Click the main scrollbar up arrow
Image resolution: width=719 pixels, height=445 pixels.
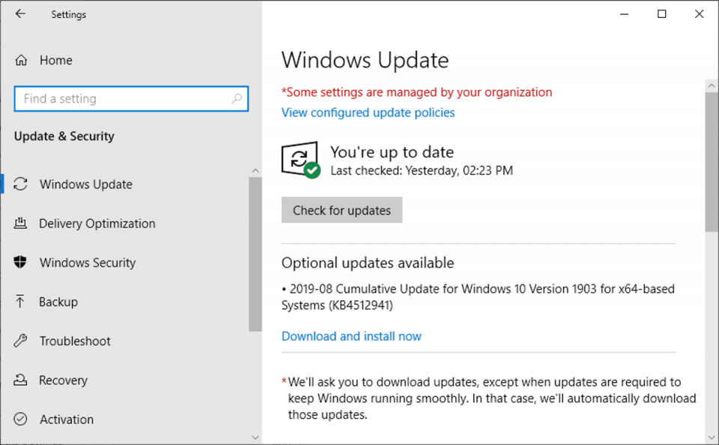(x=712, y=85)
